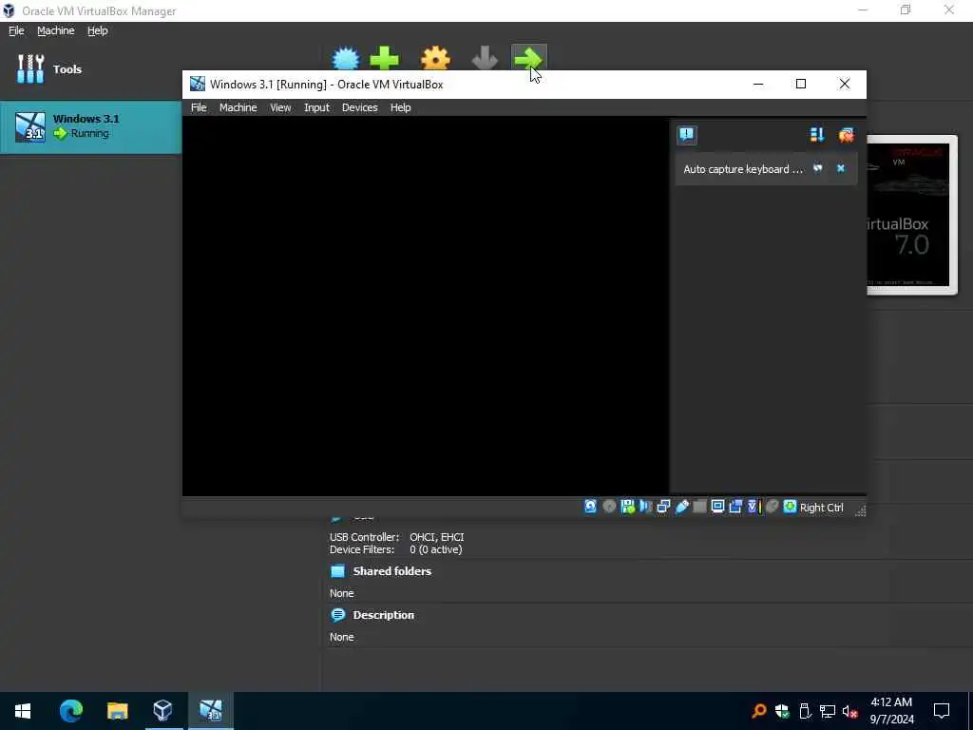Screen dimensions: 973x730
Task: Click the notification sort order icon
Action: tap(817, 135)
